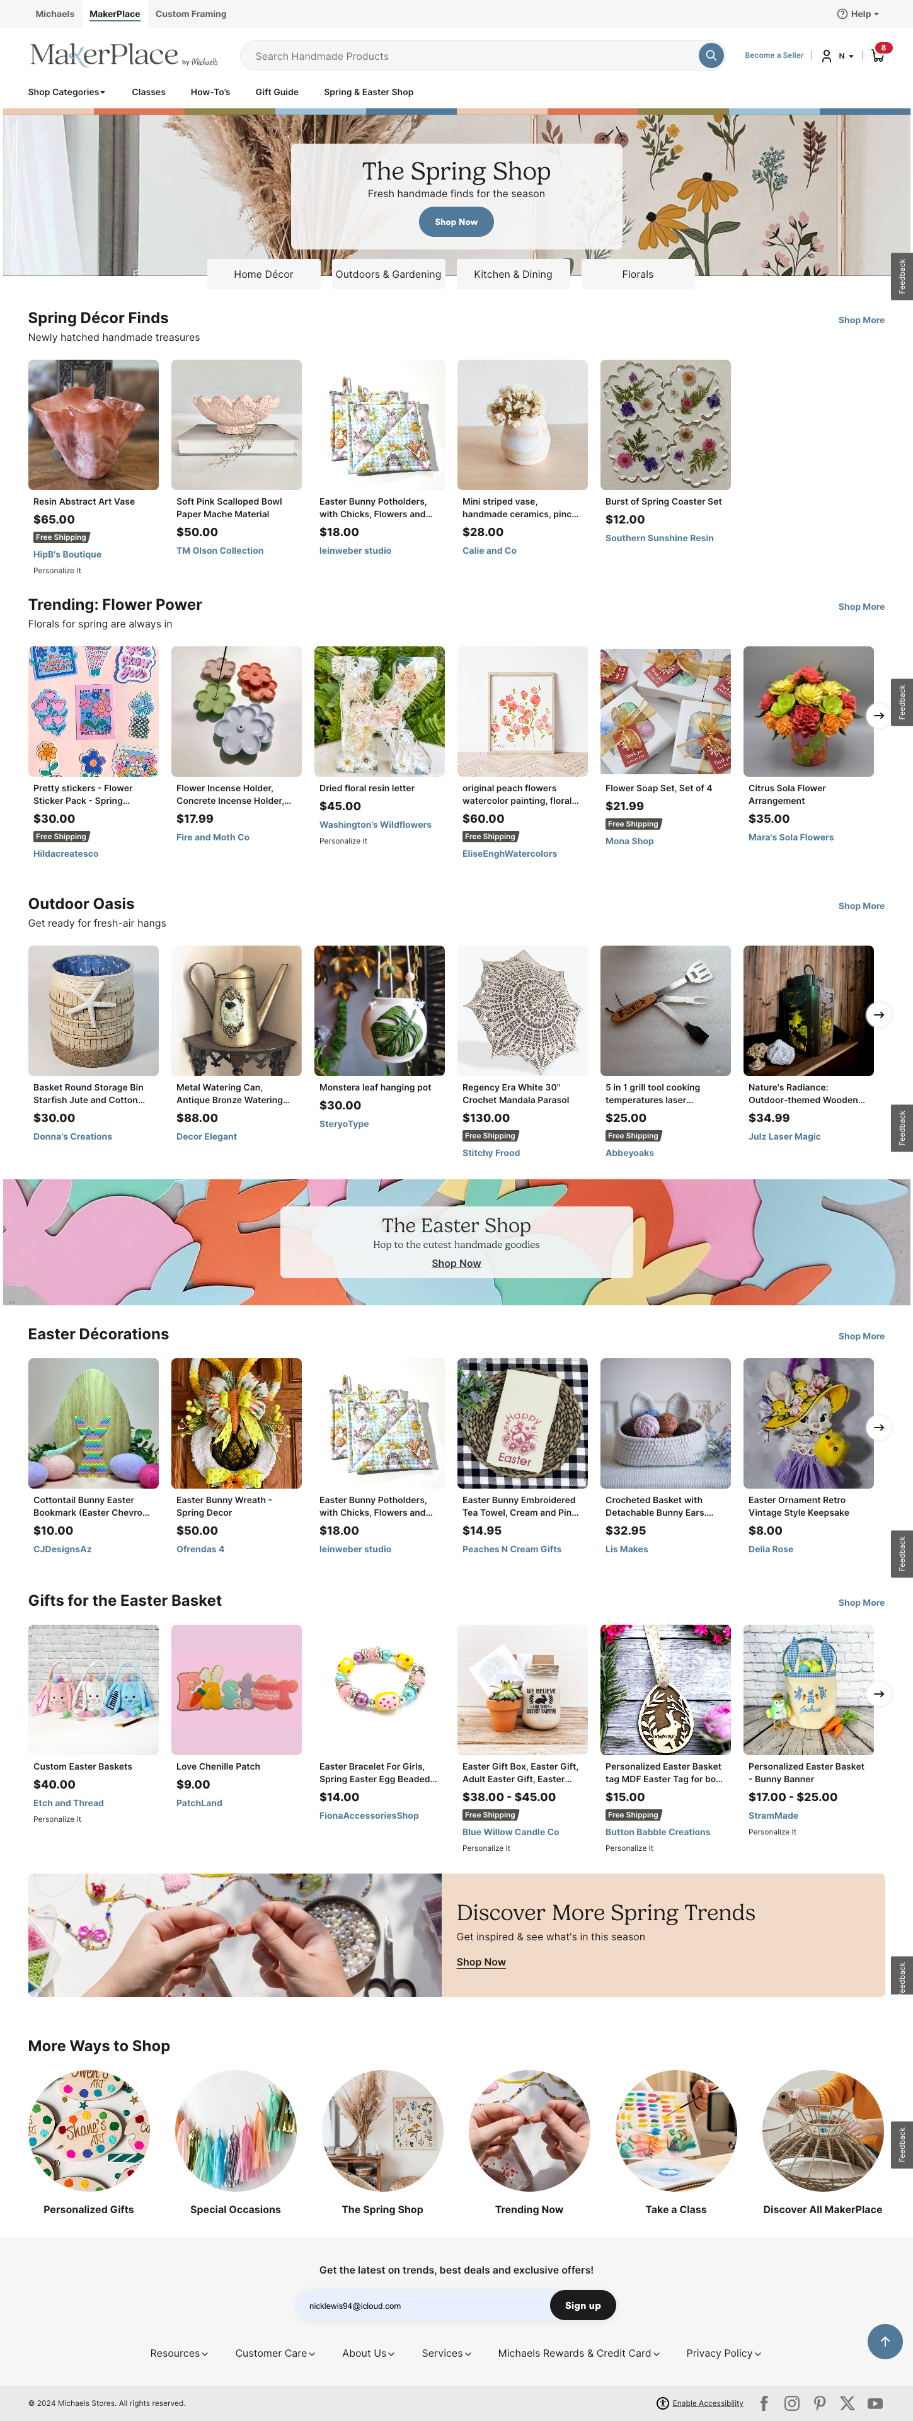Click the blue search magnifier icon
This screenshot has height=2421, width=913.
coord(711,55)
